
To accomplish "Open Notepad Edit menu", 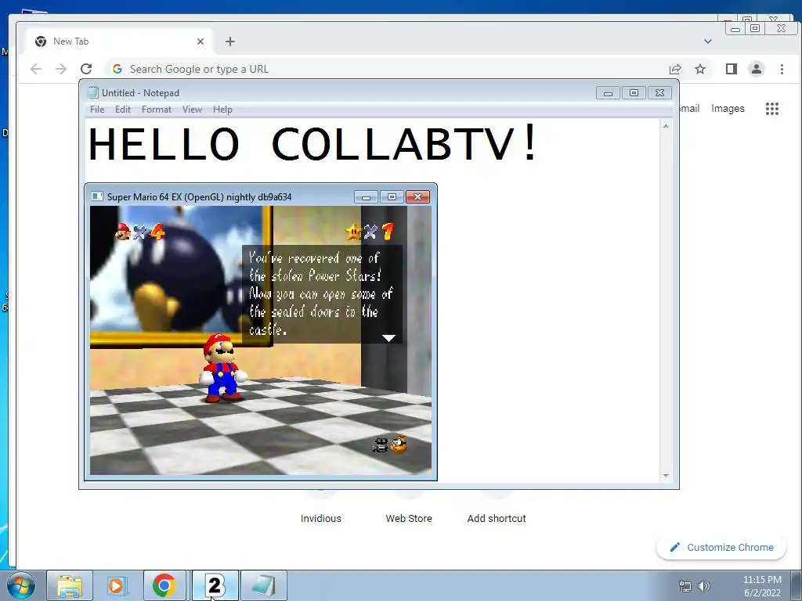I will click(x=123, y=110).
